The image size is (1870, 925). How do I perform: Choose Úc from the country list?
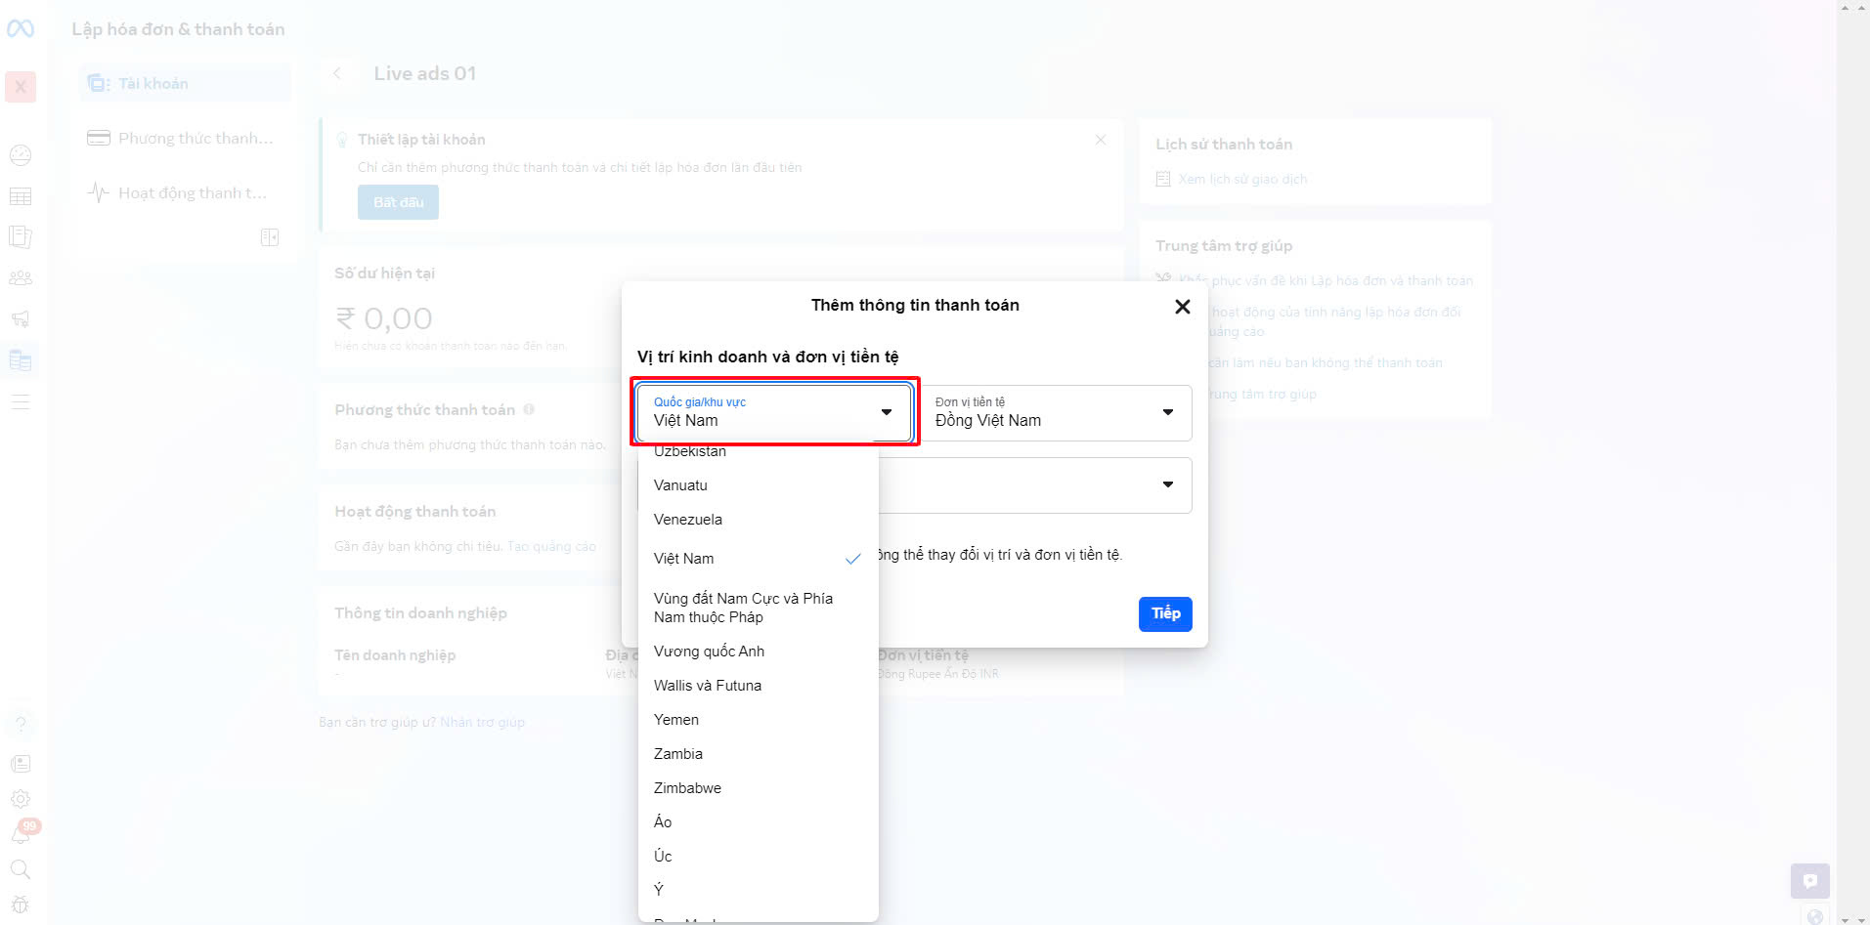tap(758, 857)
